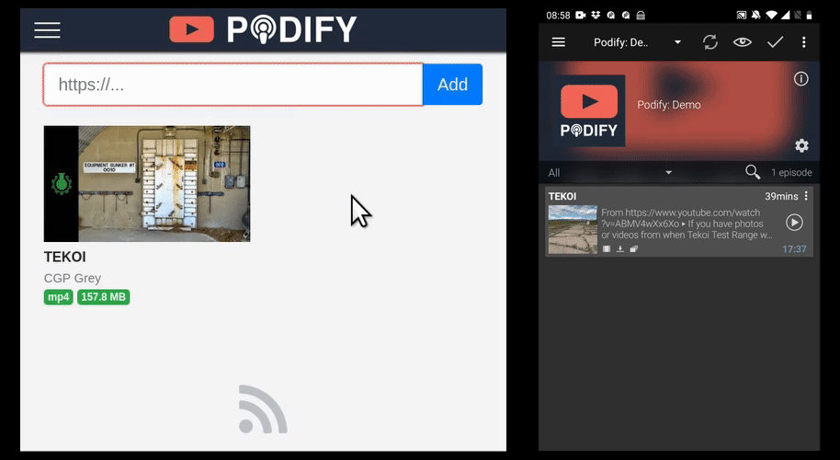The height and width of the screenshot is (460, 840).
Task: Tap the cast icon in status bar
Action: 742,15
